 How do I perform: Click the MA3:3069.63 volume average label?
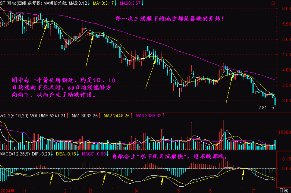pyautogui.click(x=148, y=116)
